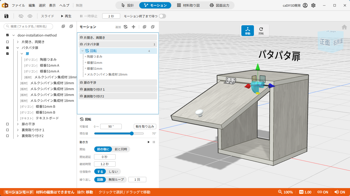
Task: Check the 片開き、両開き folder checkbox
Action: point(7,42)
